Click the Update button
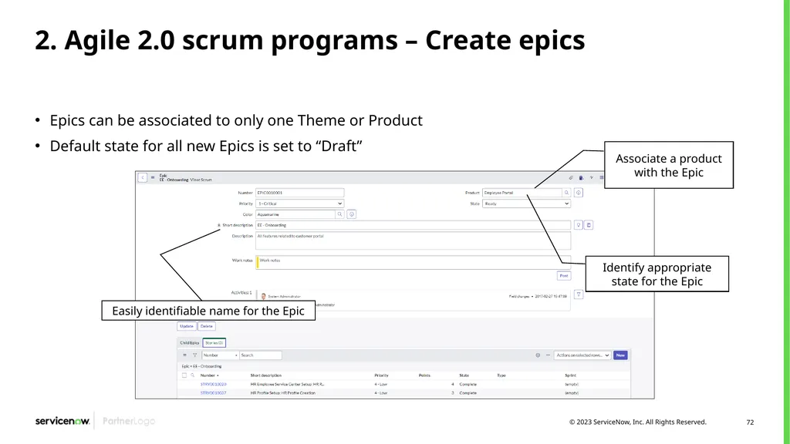The image size is (790, 444). tap(187, 326)
